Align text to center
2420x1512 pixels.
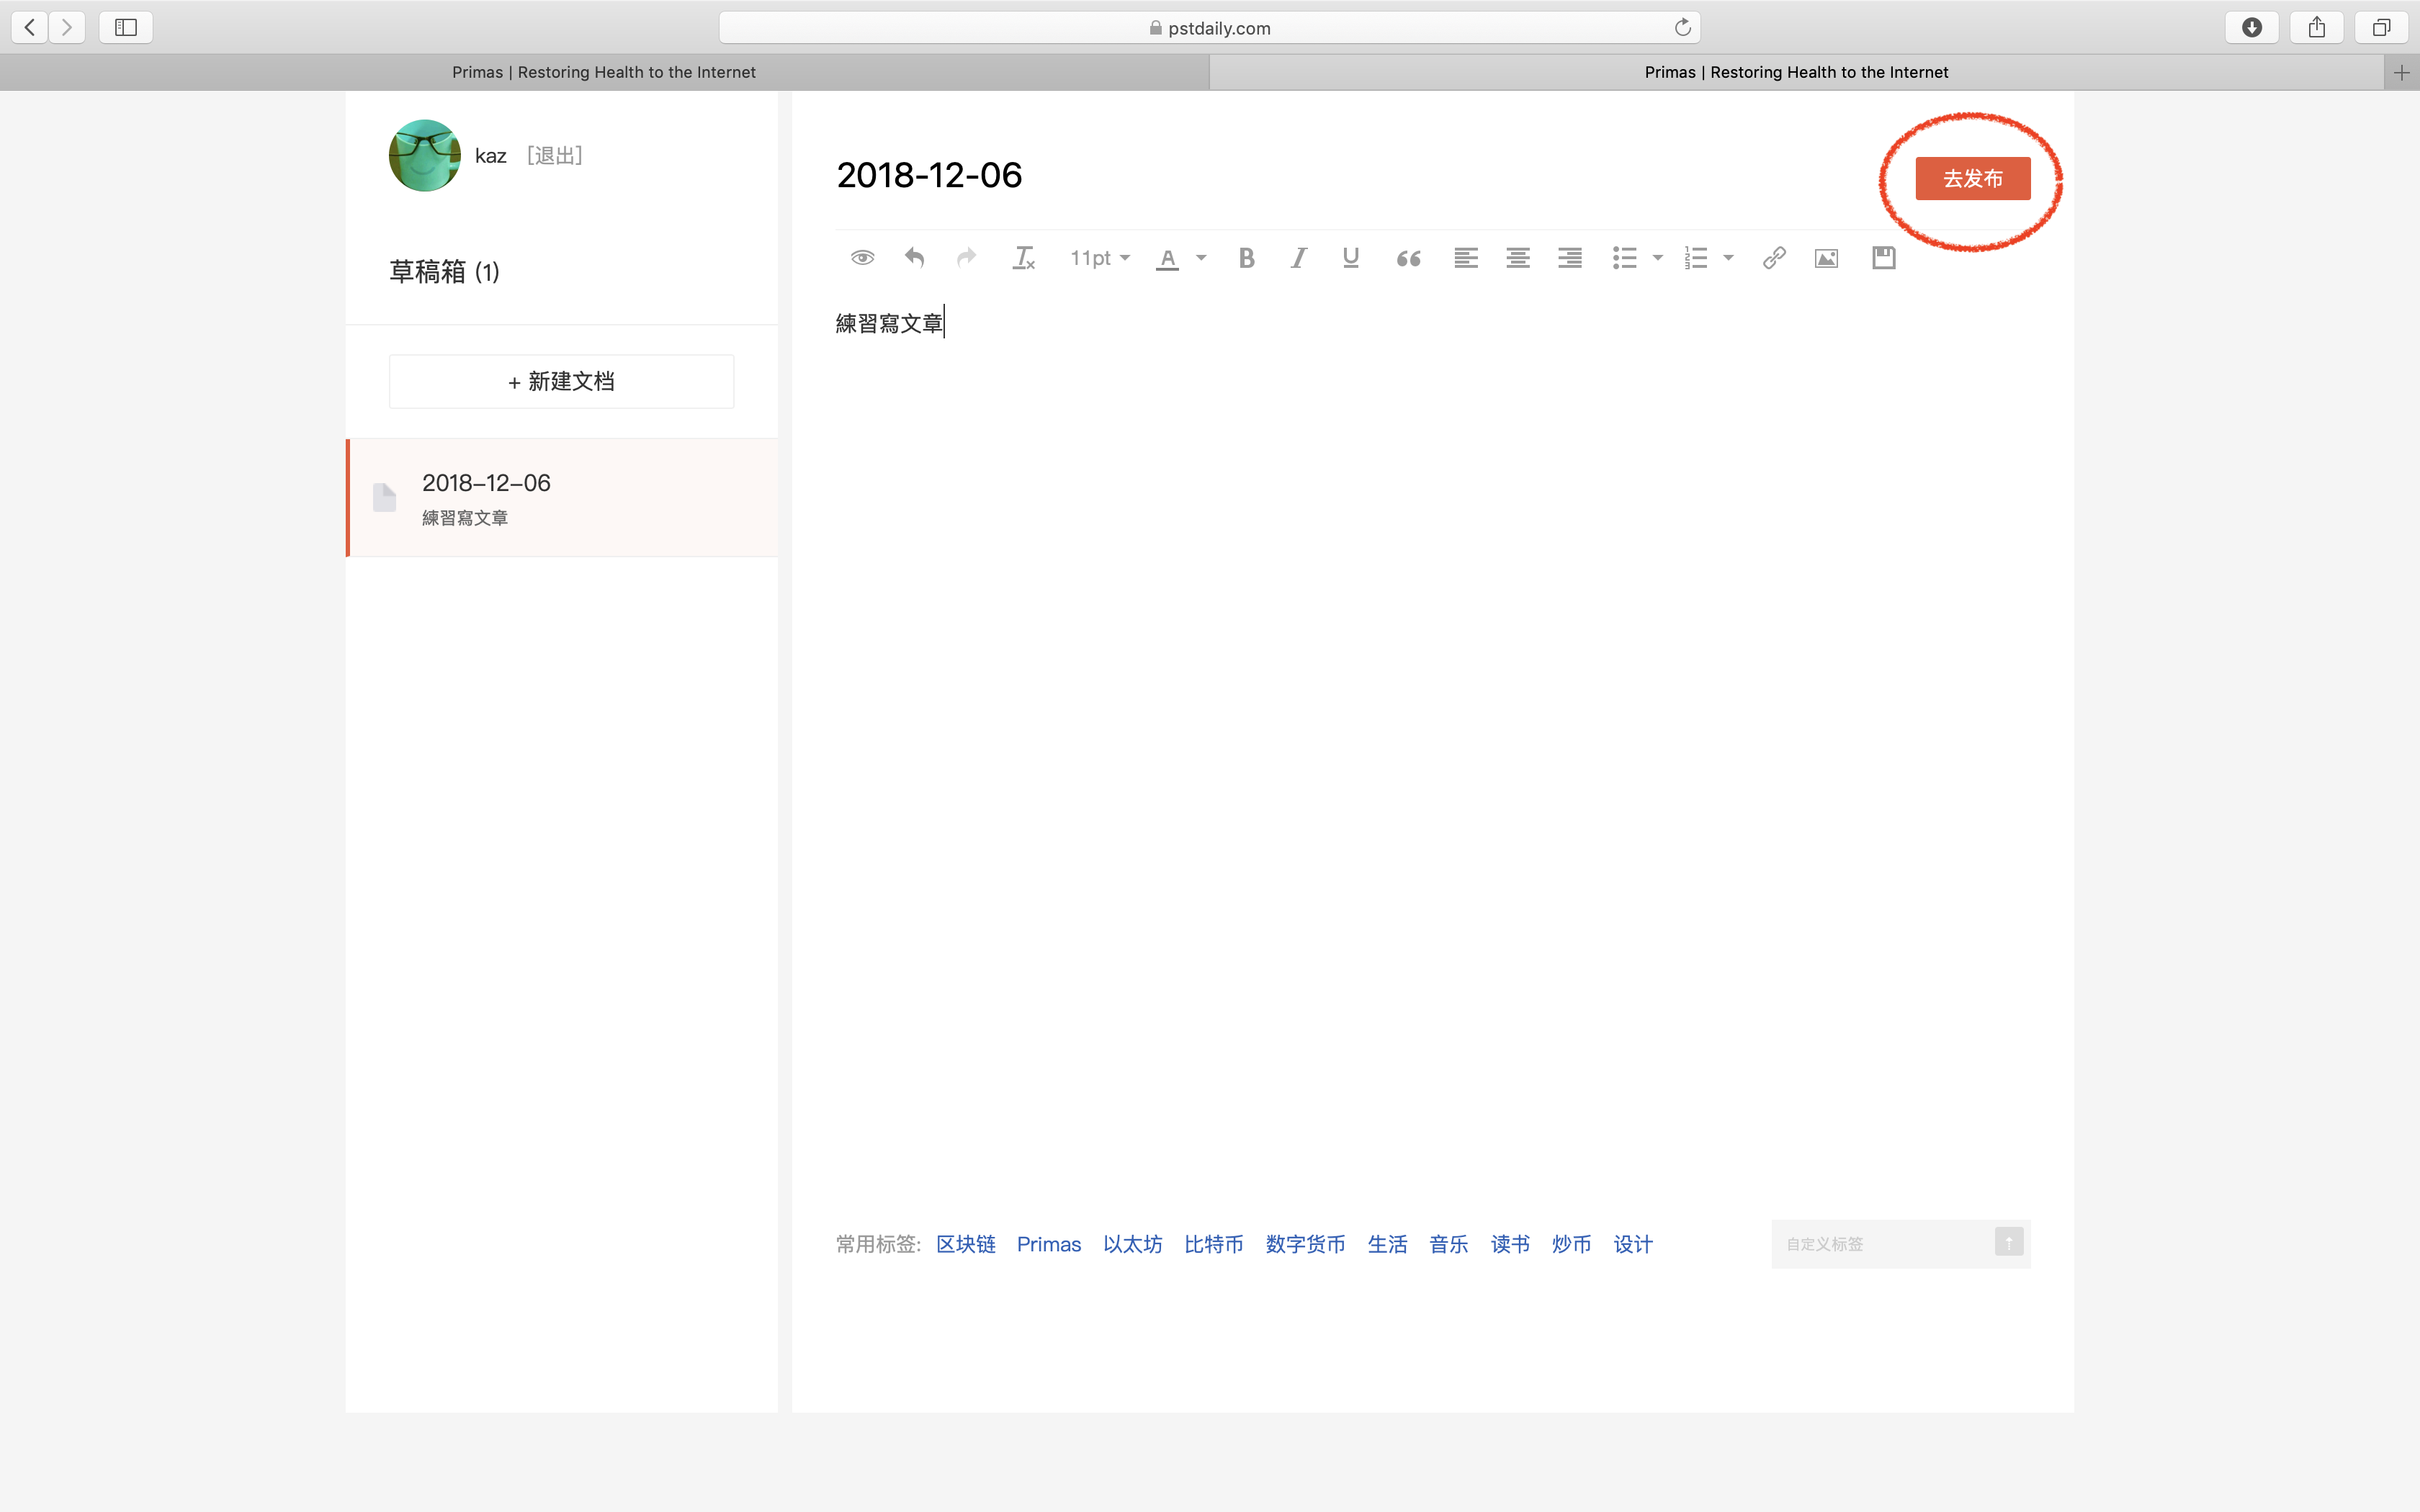1517,258
